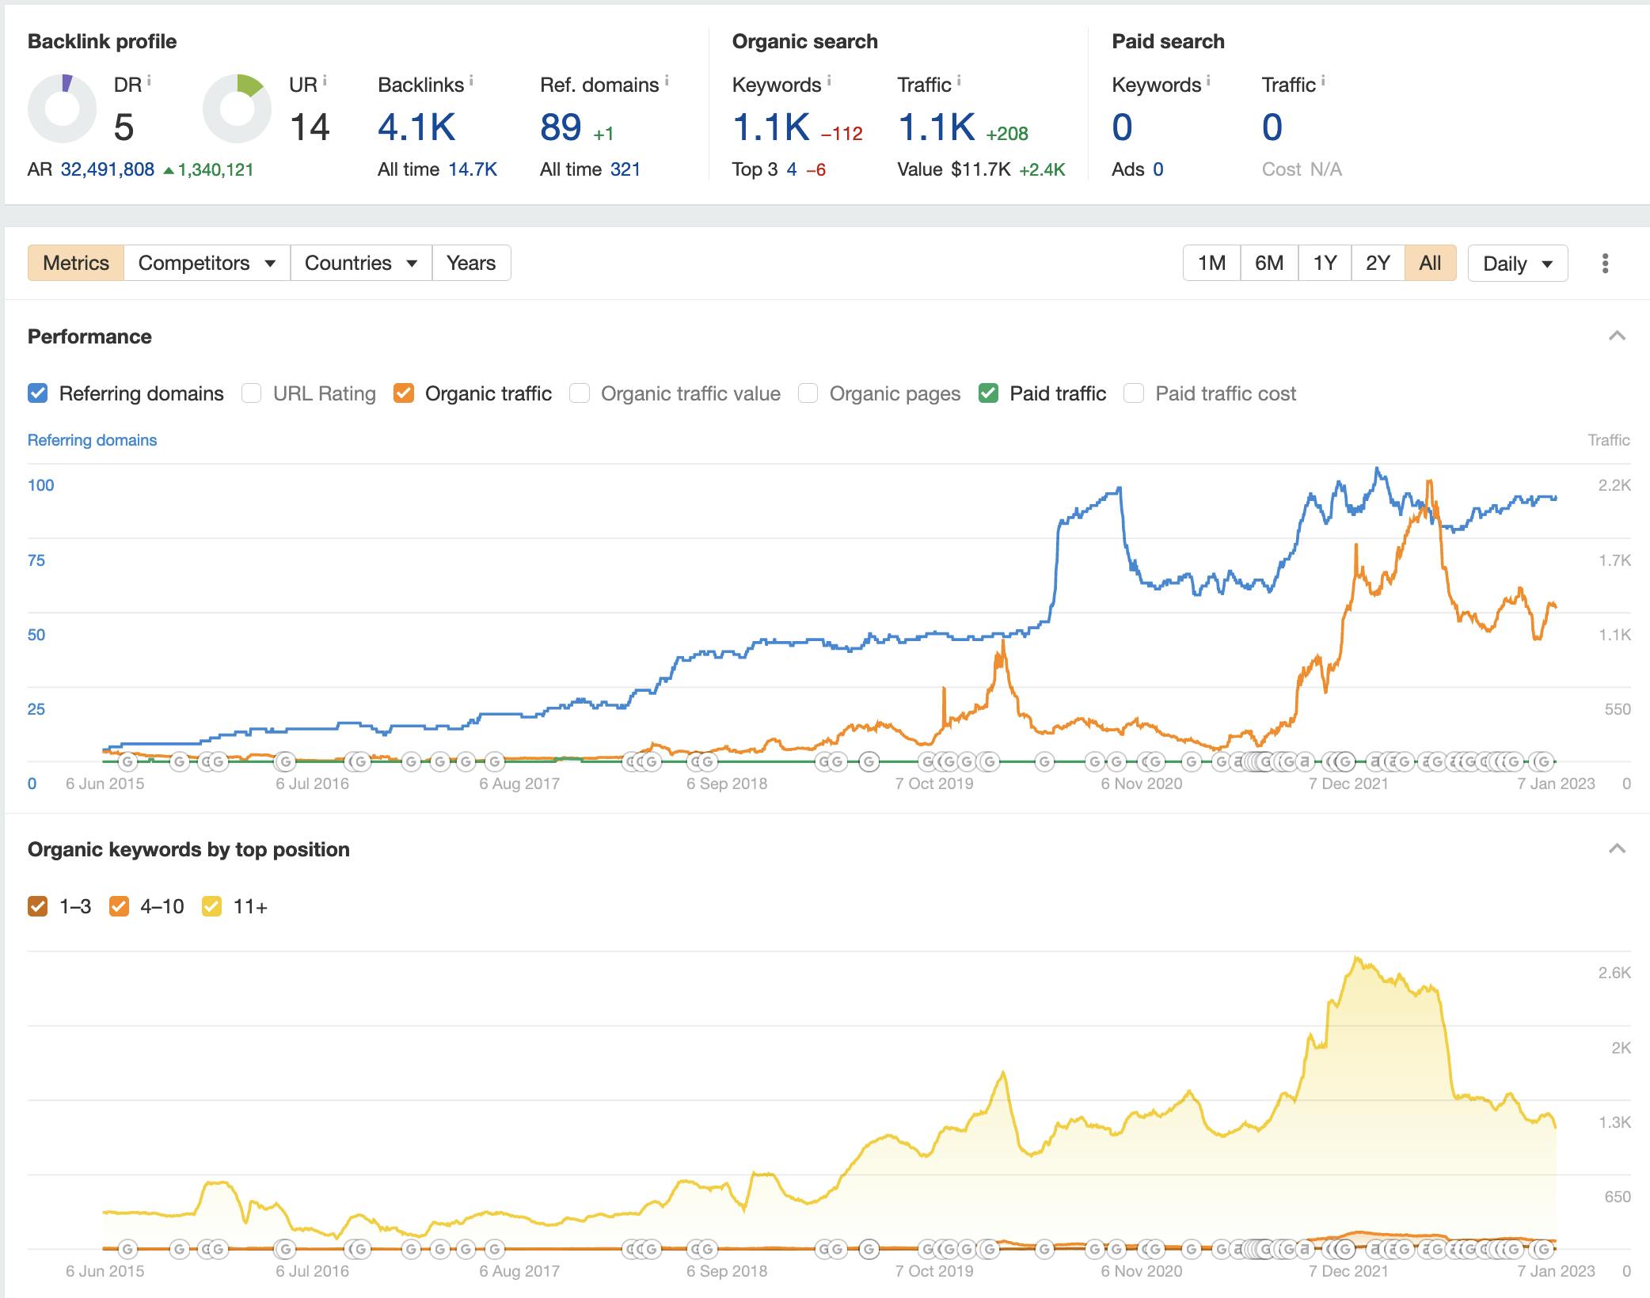Image resolution: width=1650 pixels, height=1298 pixels.
Task: Collapse Organic keywords by top position section
Action: 1617,849
